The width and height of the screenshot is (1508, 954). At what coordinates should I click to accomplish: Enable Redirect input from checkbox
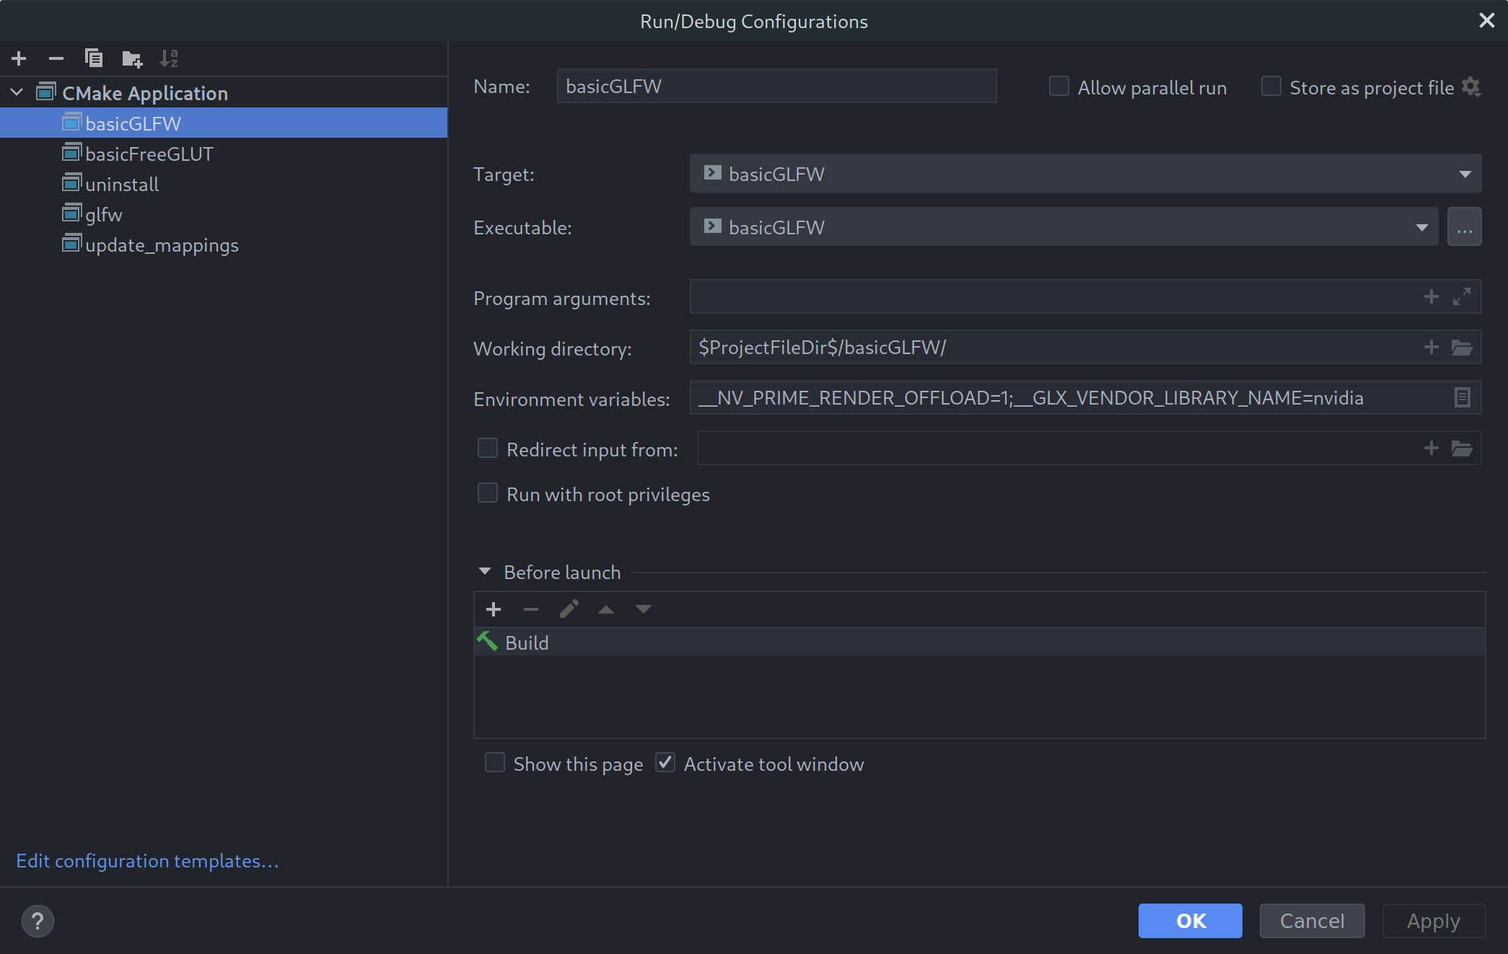point(487,449)
